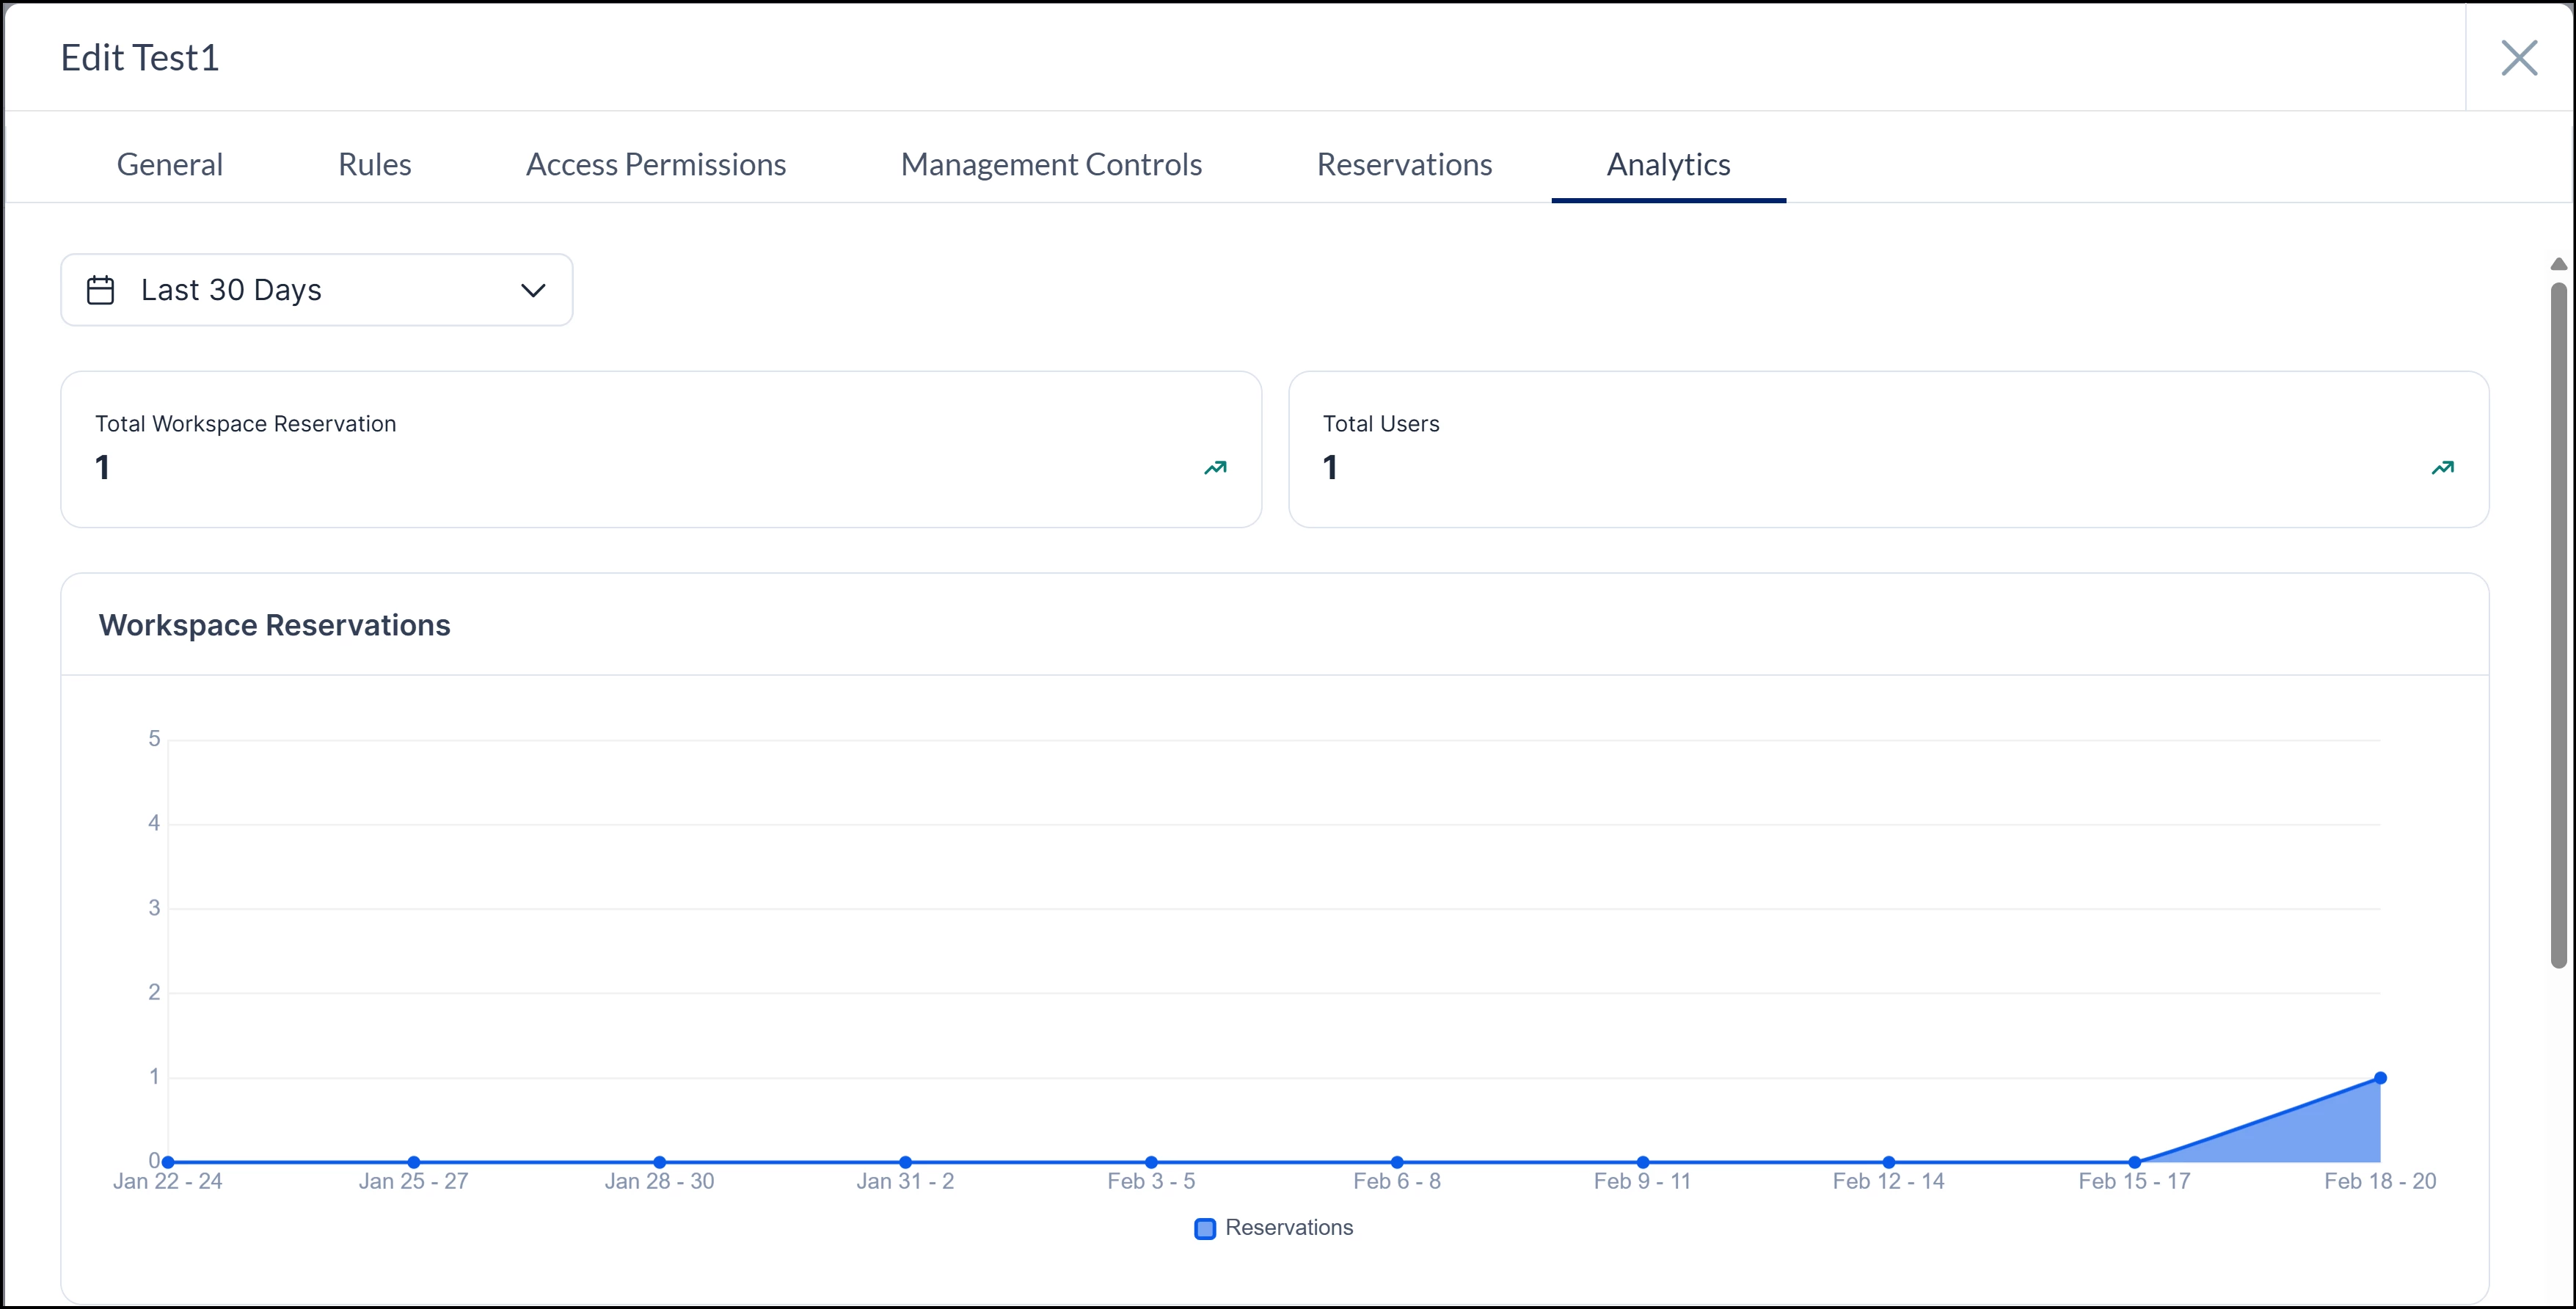This screenshot has width=2576, height=1309.
Task: Open the Reservations tab
Action: click(1404, 164)
